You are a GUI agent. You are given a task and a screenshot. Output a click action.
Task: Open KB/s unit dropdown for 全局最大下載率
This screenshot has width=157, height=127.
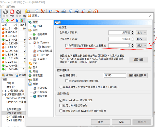142,33
